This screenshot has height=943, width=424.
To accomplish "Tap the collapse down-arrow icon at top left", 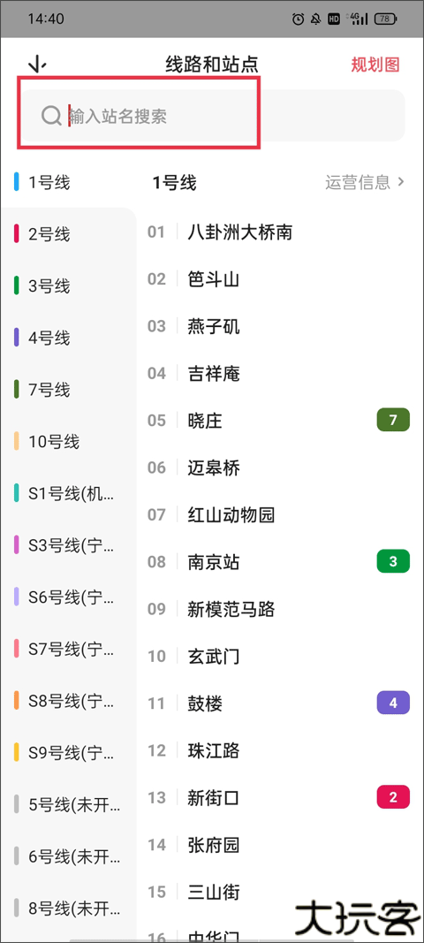I will point(37,65).
